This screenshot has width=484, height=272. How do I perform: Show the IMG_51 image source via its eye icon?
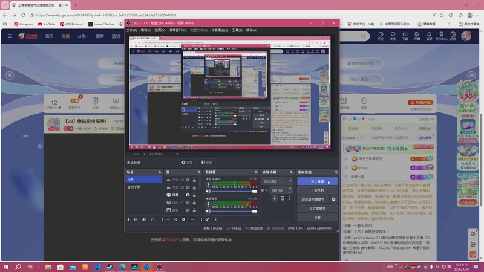coord(188,202)
